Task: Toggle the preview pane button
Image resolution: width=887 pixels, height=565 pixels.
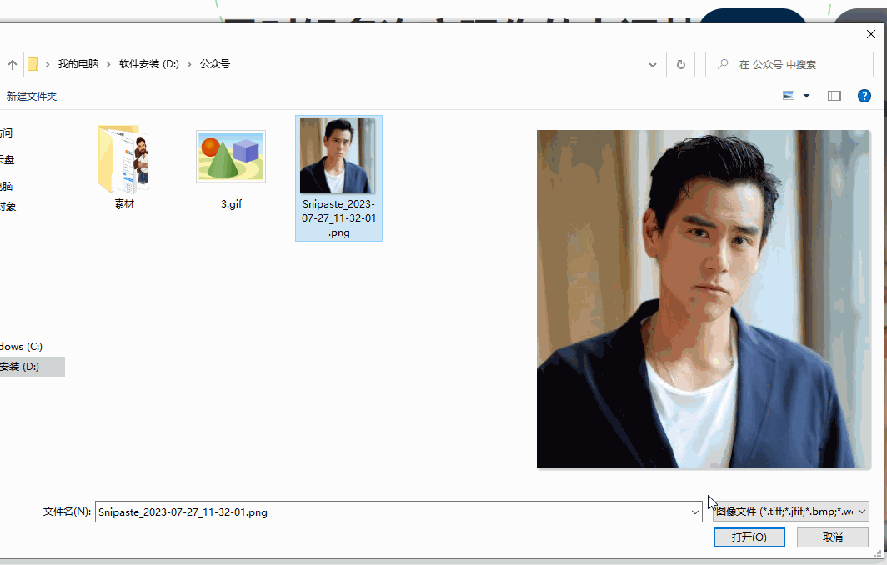Action: pos(834,96)
